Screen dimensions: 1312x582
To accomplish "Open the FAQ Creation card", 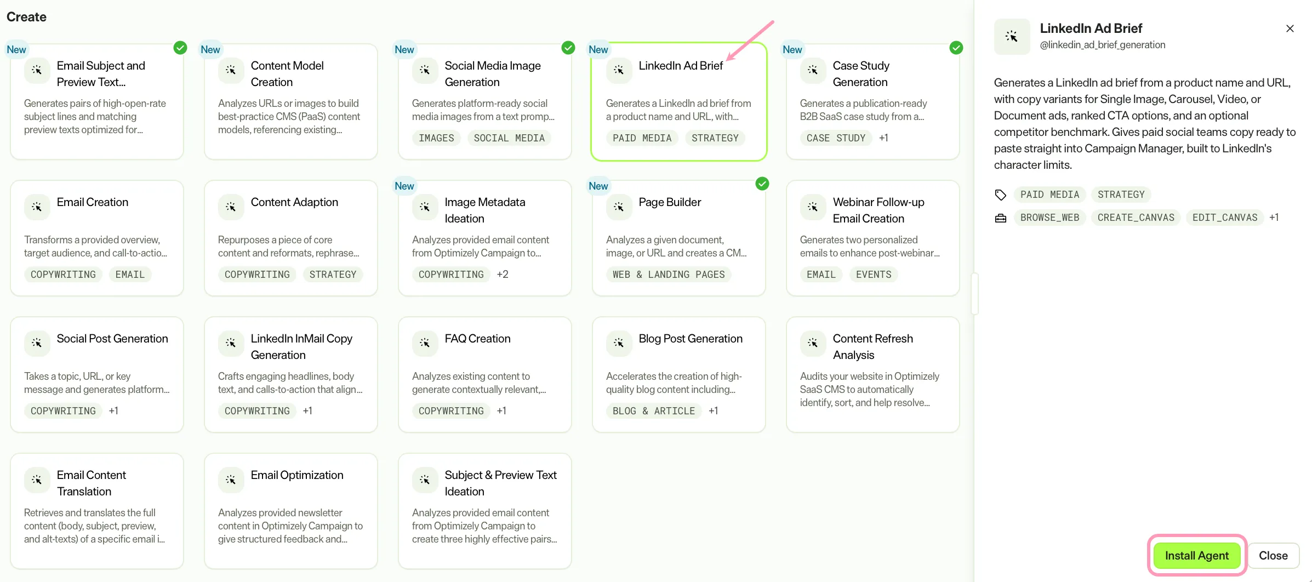I will (485, 375).
